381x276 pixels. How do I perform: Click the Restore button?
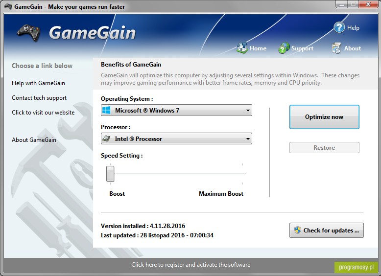(324, 148)
